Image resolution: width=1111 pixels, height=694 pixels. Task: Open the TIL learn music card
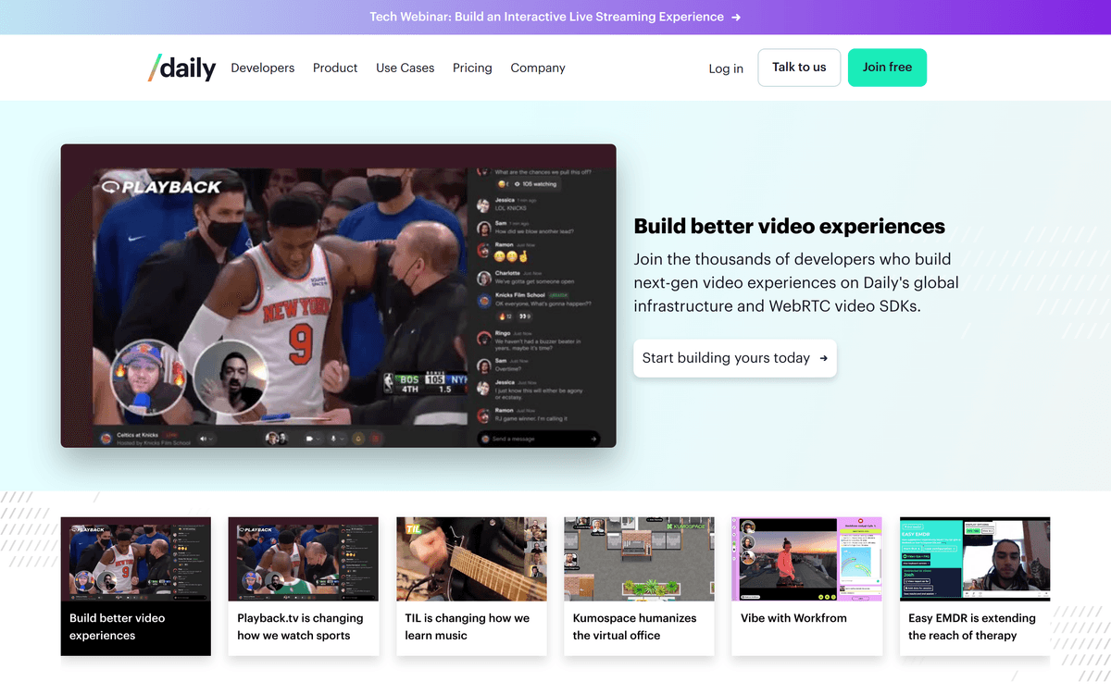pos(471,586)
